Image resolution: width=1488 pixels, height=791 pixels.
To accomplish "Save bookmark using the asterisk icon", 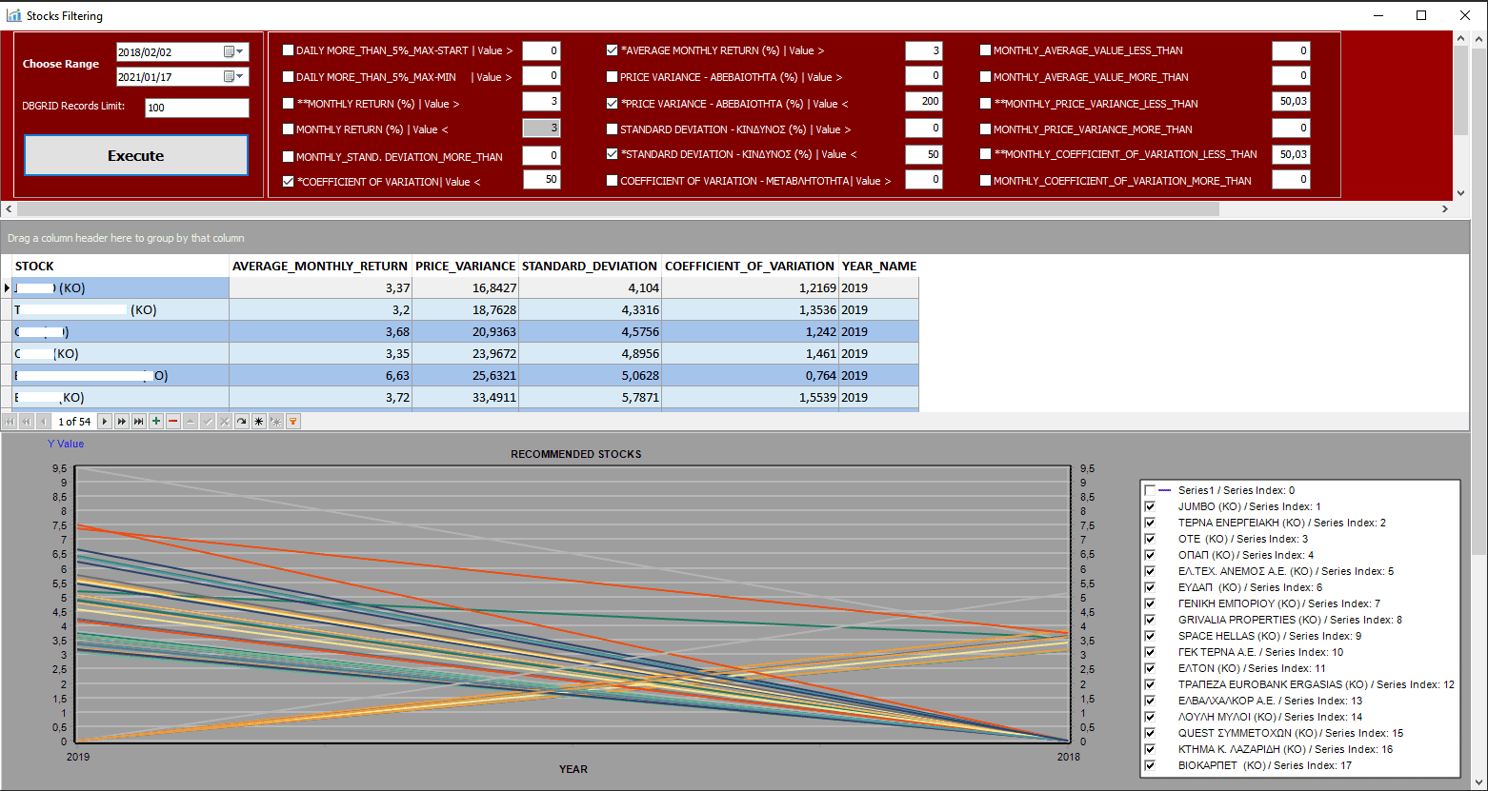I will (x=259, y=421).
